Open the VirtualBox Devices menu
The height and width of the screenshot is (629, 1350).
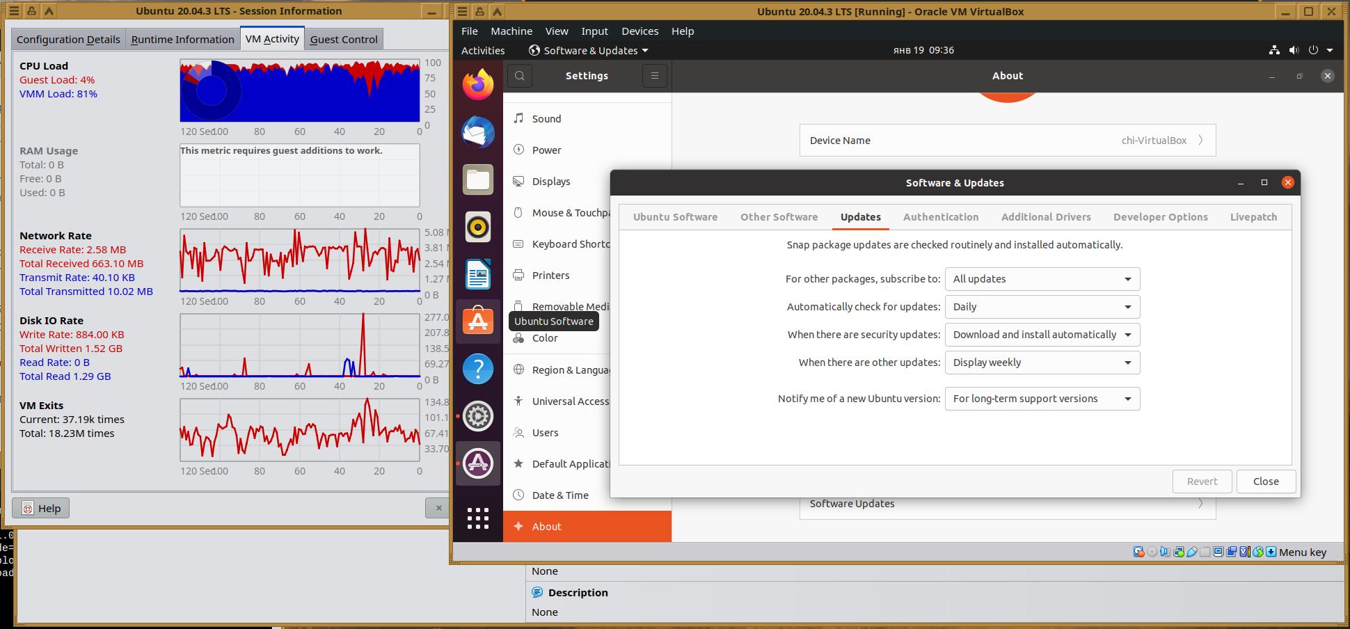click(x=640, y=31)
